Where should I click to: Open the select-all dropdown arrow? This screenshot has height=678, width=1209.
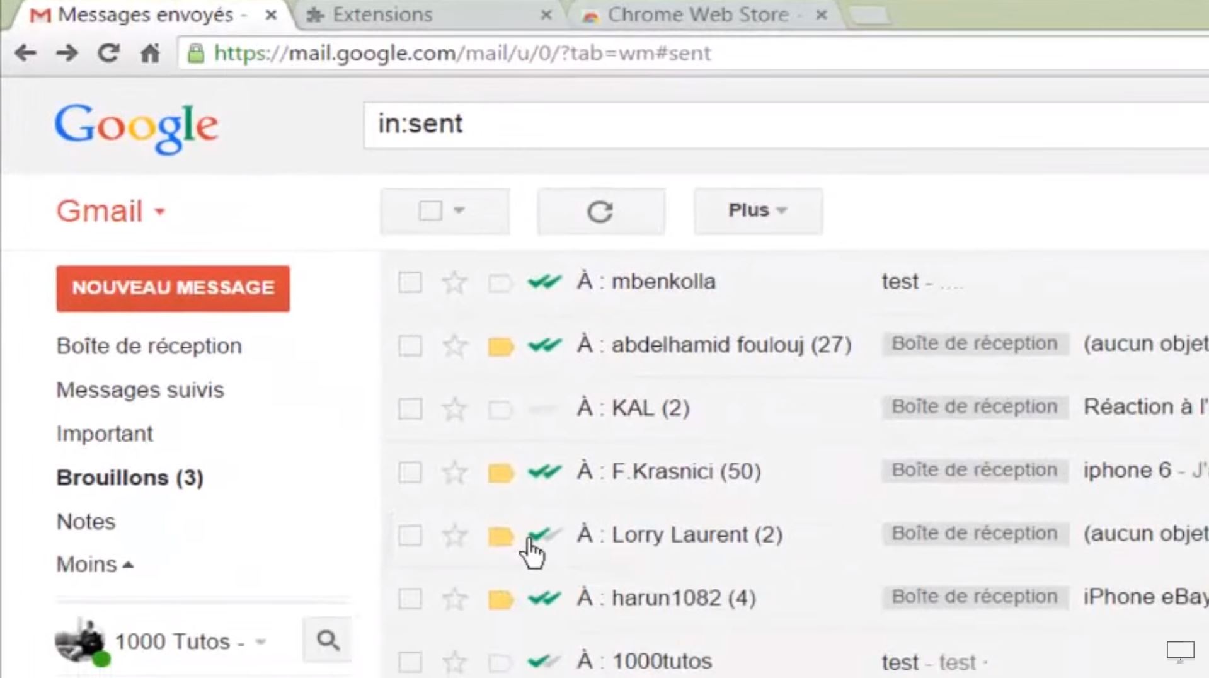tap(459, 210)
